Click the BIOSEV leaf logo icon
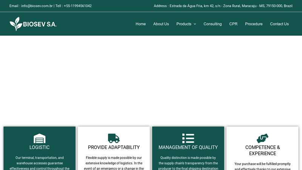302x170 pixels. pyautogui.click(x=16, y=24)
